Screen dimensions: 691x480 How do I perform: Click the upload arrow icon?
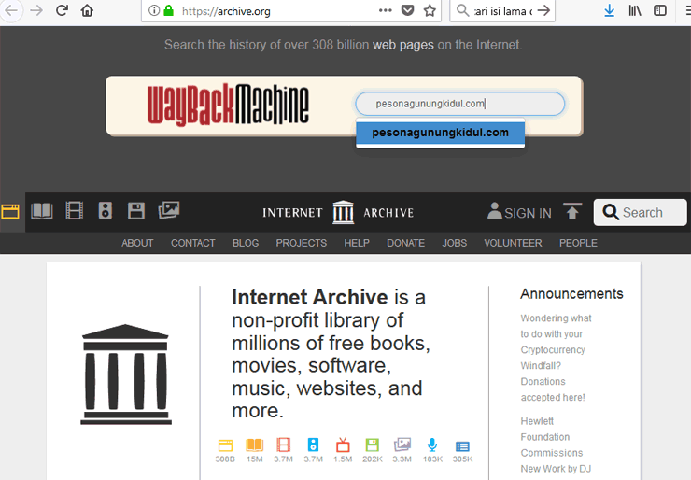(572, 211)
